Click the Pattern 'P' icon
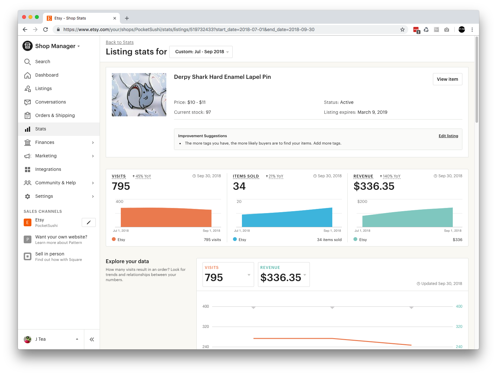Image resolution: width=497 pixels, height=375 pixels. click(x=28, y=239)
